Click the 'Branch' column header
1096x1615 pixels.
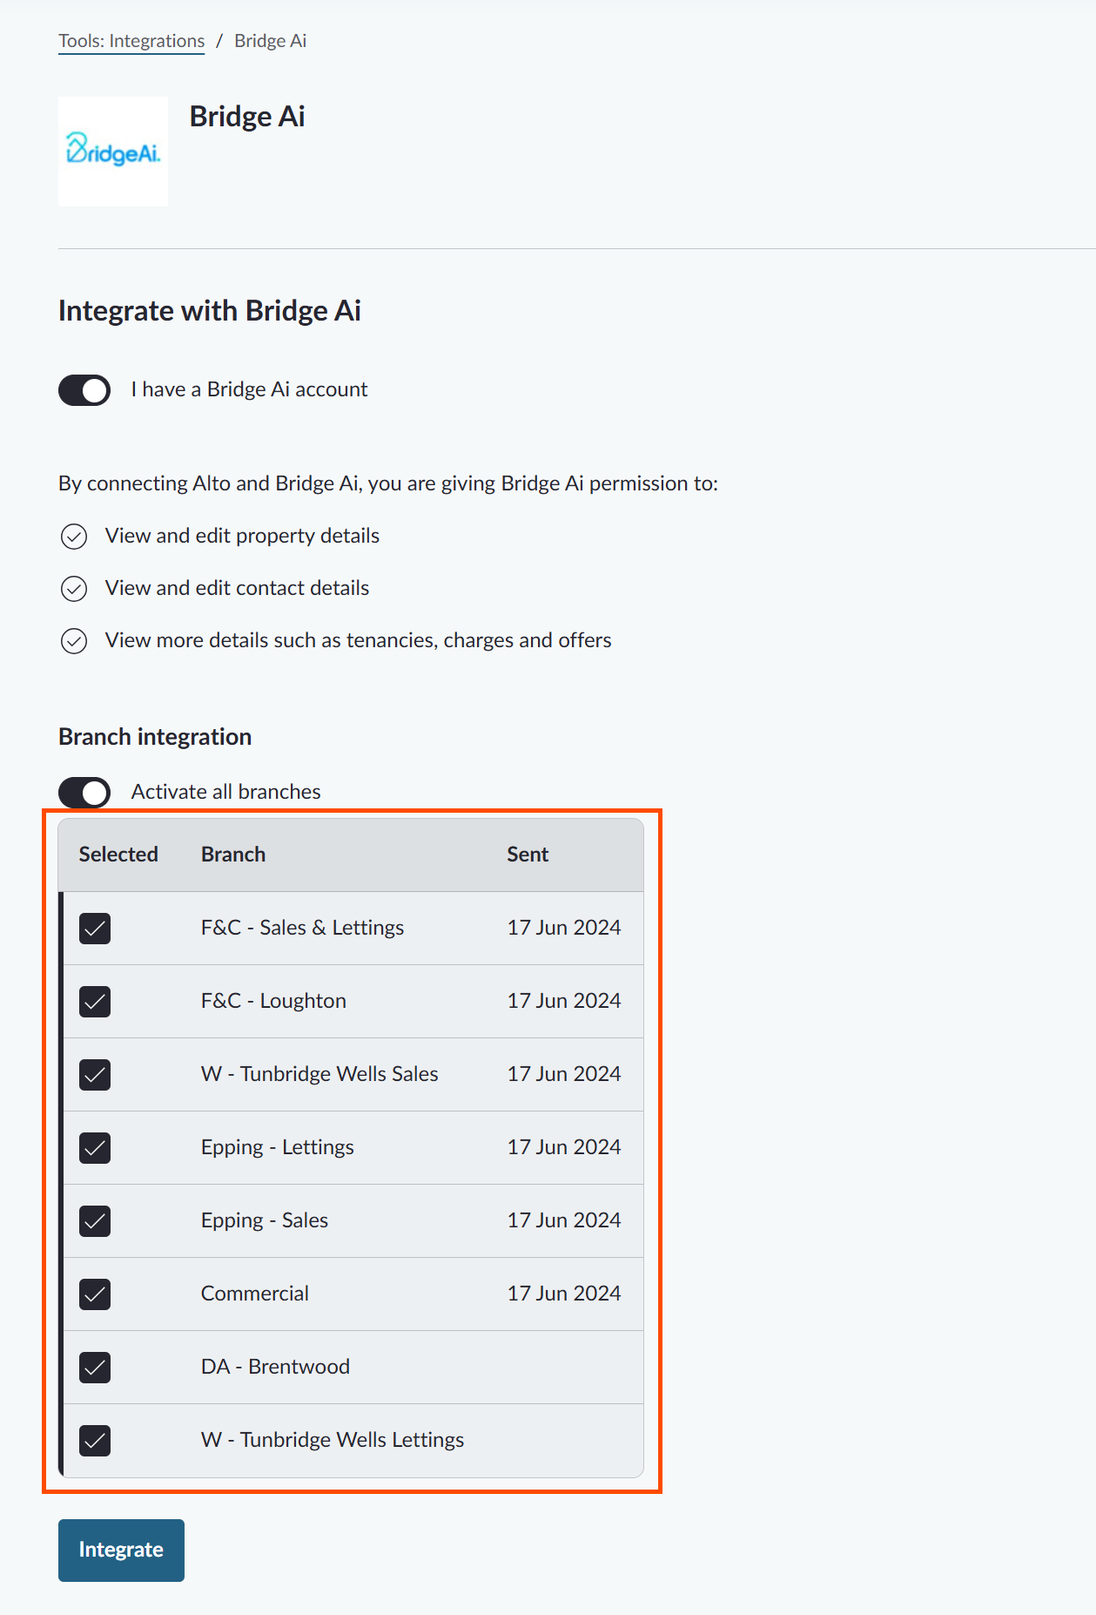[x=233, y=855]
